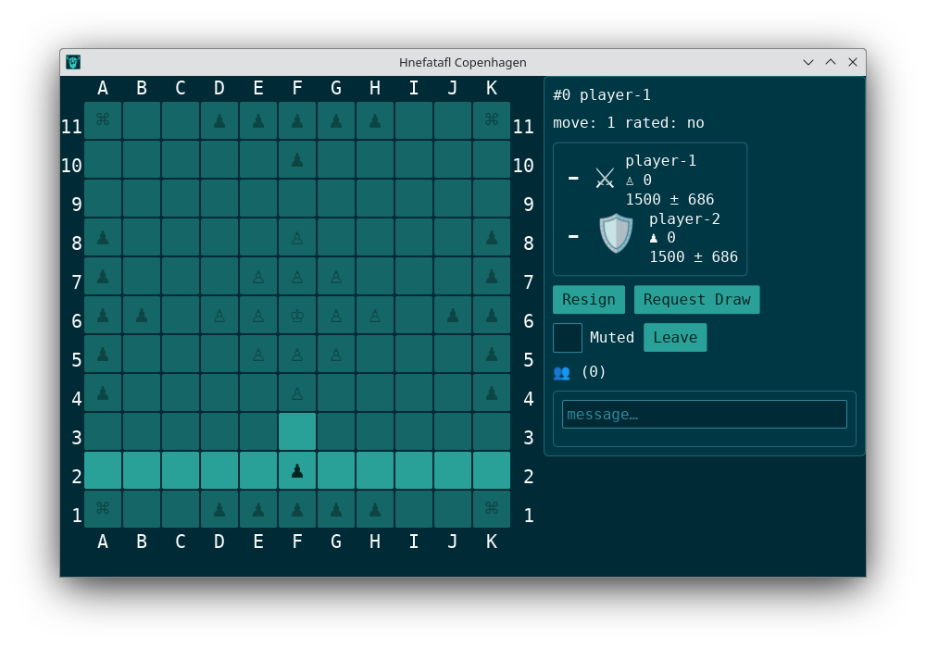
Task: Select the attacker pawn on K4
Action: (492, 393)
